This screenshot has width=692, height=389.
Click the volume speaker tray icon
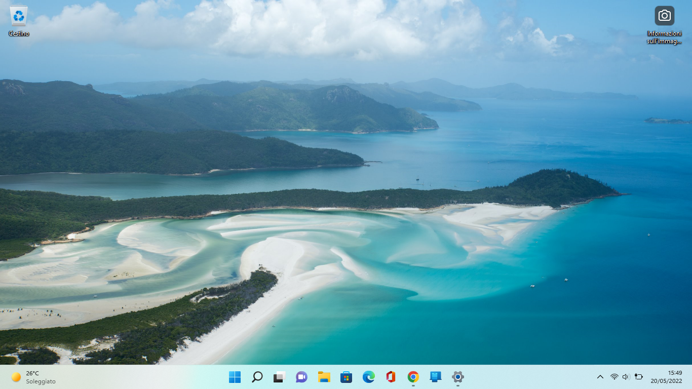click(626, 377)
